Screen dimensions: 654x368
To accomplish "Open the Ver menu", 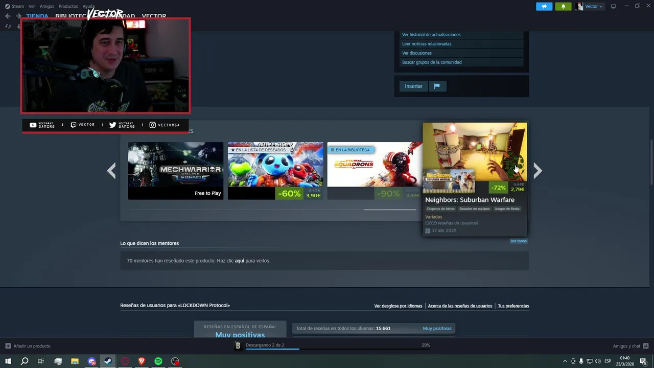I will pos(32,6).
